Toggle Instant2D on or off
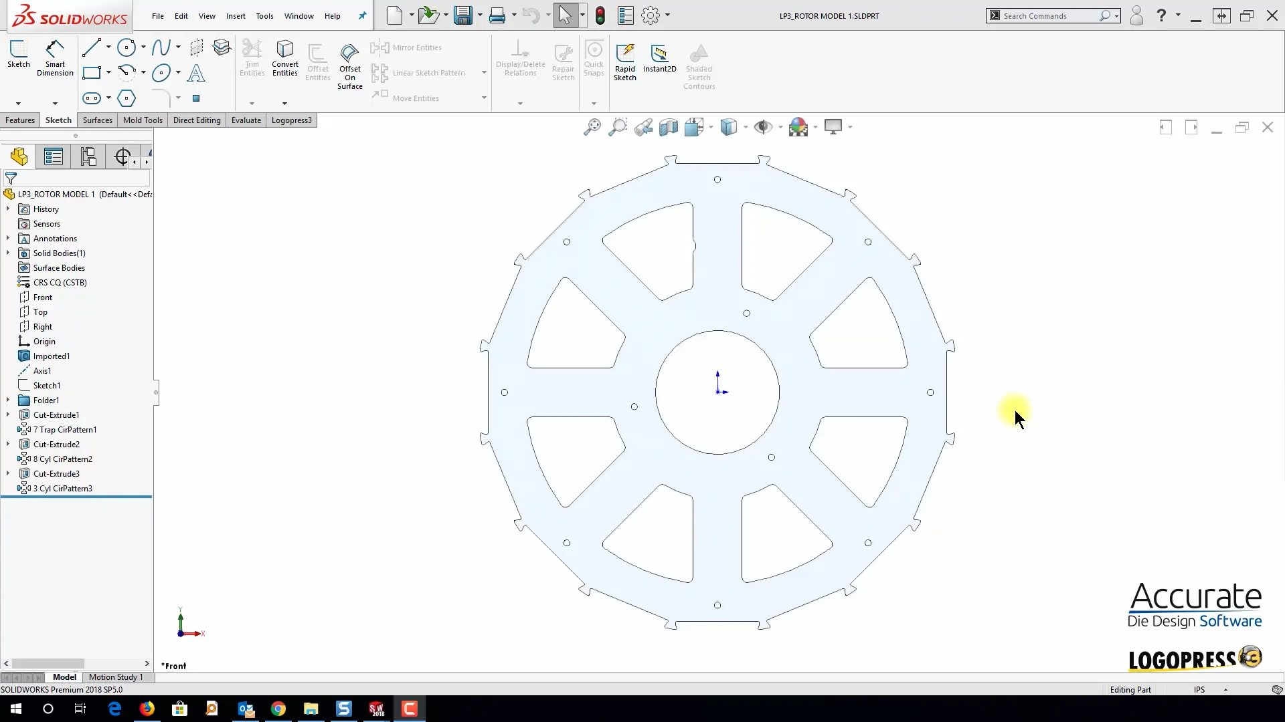 (x=659, y=59)
